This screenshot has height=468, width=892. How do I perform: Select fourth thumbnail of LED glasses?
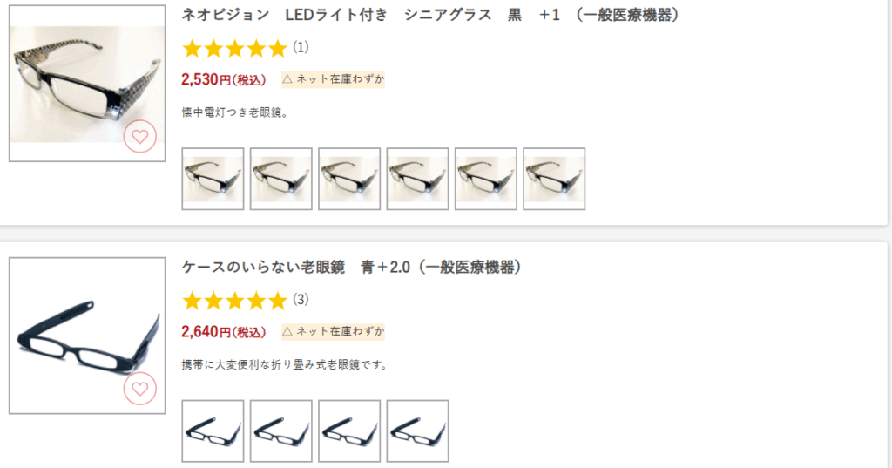pos(417,179)
